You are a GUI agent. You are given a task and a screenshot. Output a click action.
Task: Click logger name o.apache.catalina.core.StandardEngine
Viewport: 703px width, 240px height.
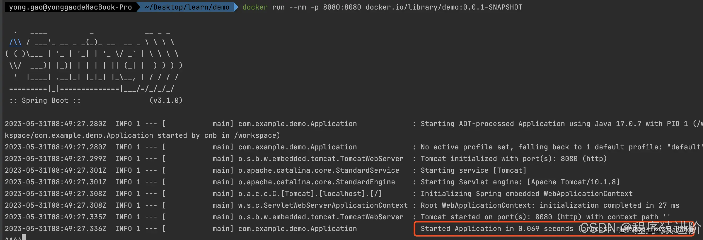(x=316, y=182)
